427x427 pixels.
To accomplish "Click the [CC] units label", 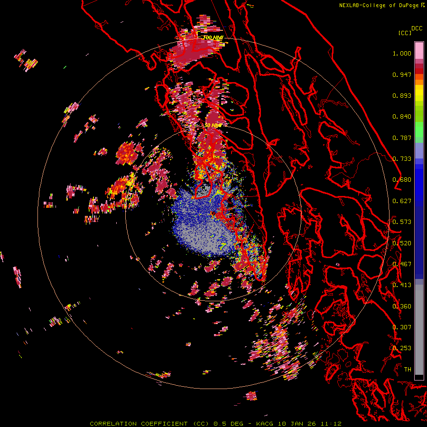I will pyautogui.click(x=405, y=33).
